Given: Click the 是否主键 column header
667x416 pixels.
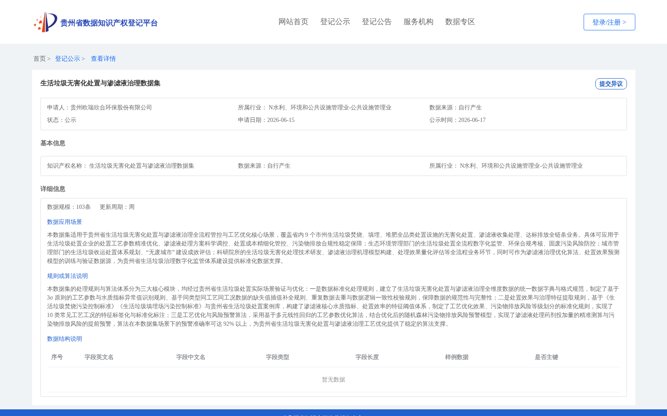Looking at the screenshot, I should [x=547, y=357].
